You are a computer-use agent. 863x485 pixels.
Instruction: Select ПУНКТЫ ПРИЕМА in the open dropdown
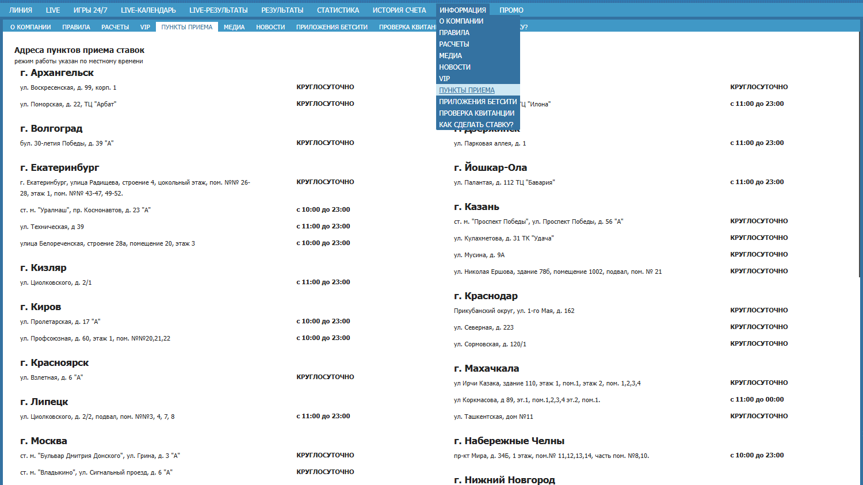[467, 90]
